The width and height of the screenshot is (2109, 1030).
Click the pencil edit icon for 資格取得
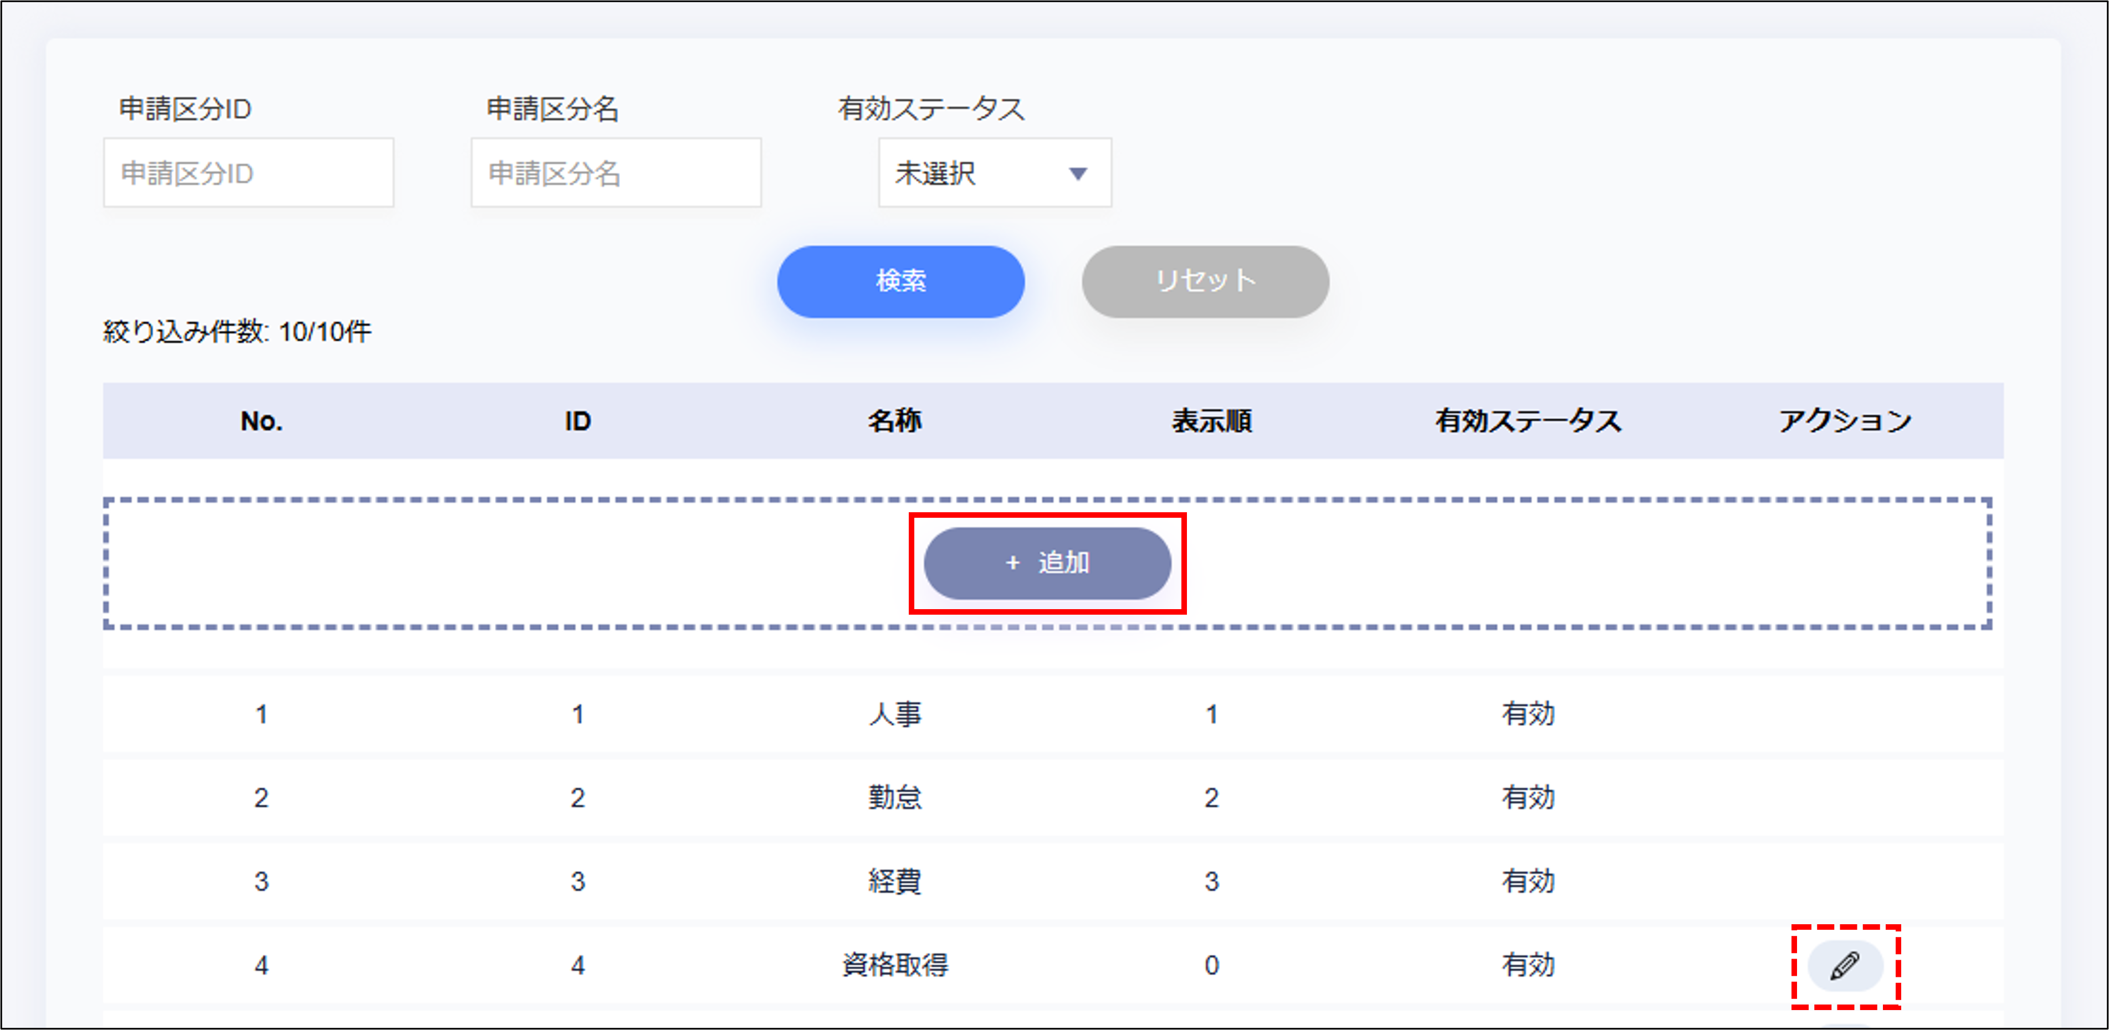pos(1845,965)
